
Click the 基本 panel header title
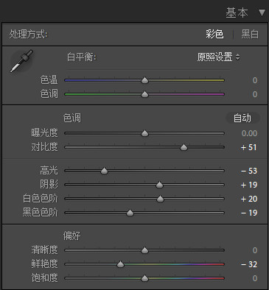(x=237, y=13)
